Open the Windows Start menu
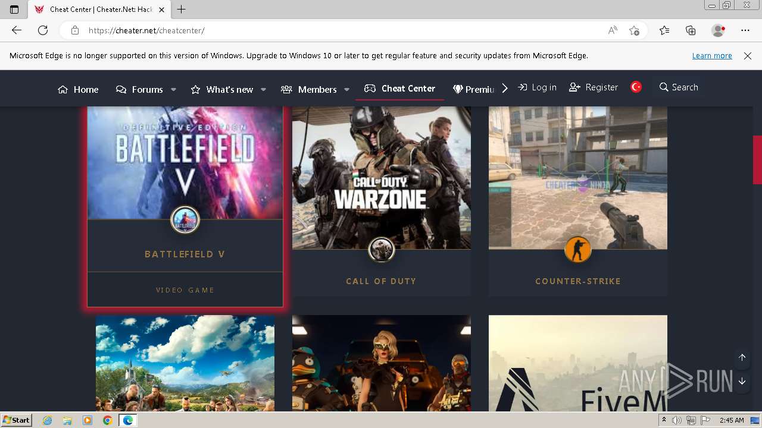 tap(17, 420)
